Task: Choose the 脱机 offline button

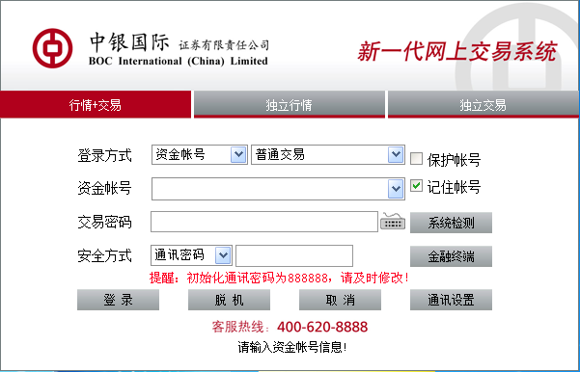Action: pos(229,300)
